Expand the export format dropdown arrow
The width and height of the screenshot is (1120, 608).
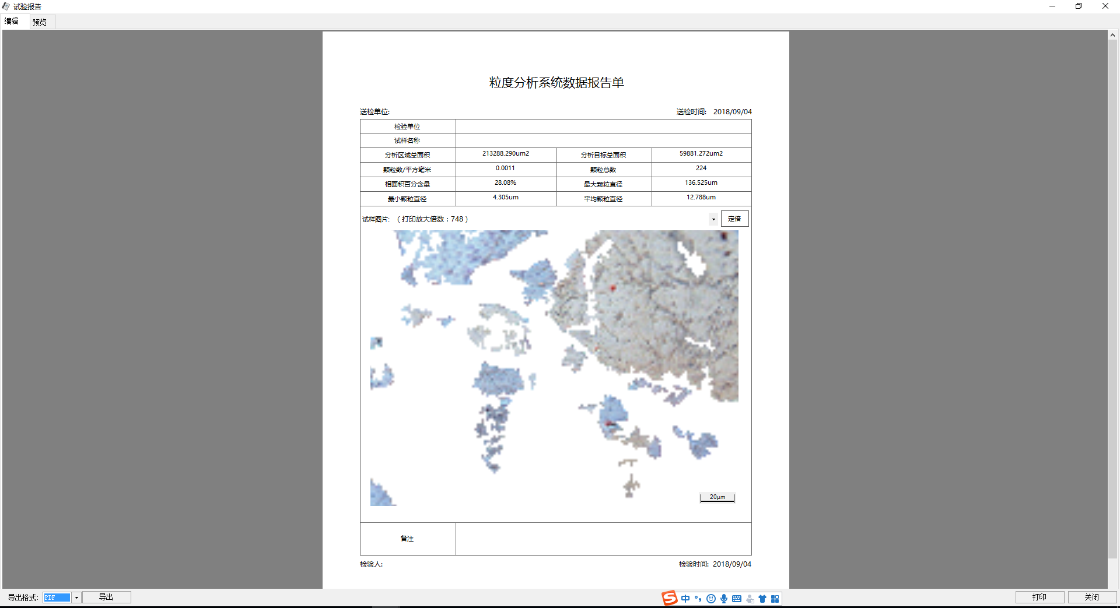[76, 598]
